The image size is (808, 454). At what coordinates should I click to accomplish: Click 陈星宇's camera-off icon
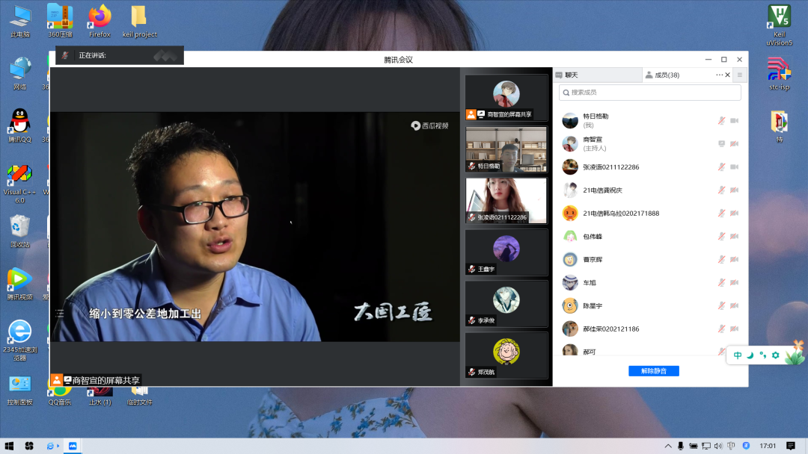pos(735,305)
